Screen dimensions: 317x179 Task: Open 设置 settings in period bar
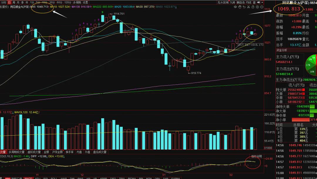[x=85, y=2]
